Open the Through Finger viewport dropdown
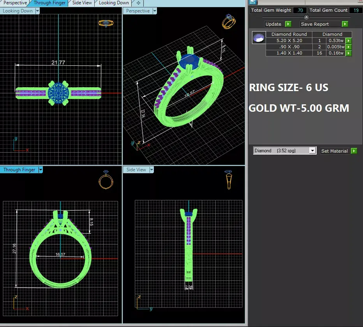363x327 pixels. 41,170
